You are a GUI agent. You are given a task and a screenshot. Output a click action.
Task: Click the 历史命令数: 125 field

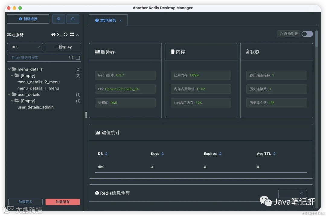pos(276,103)
